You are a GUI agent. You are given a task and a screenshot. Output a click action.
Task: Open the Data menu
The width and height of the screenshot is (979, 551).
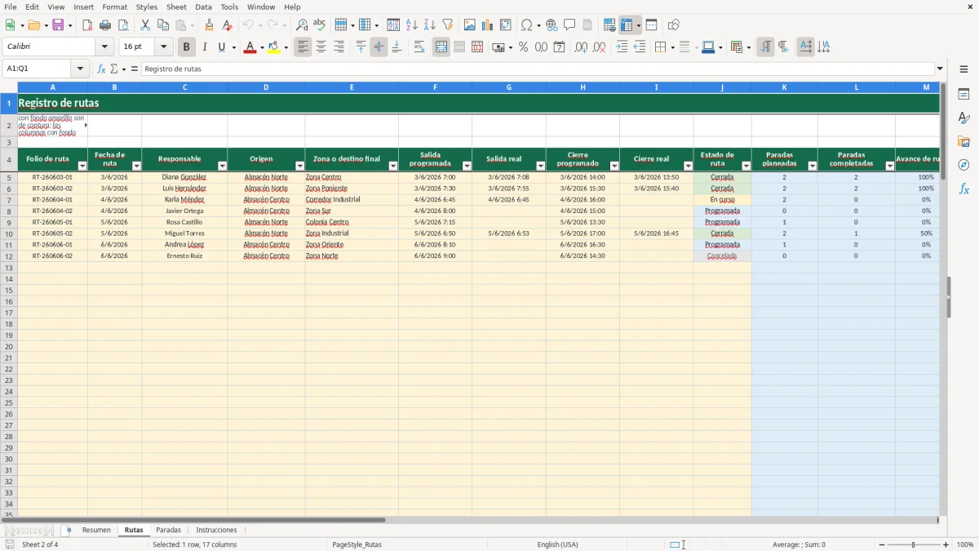203,7
